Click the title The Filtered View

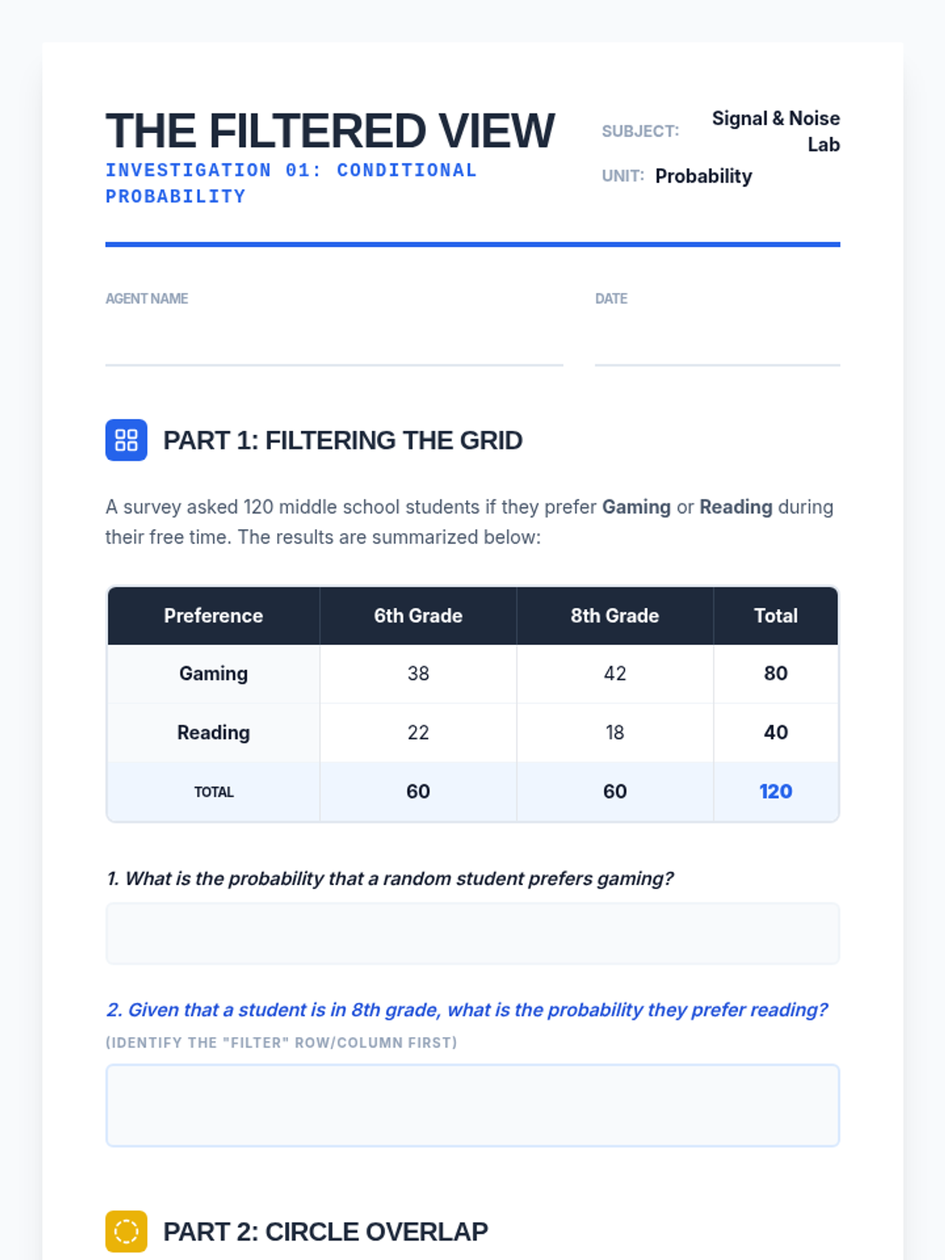[x=331, y=131]
